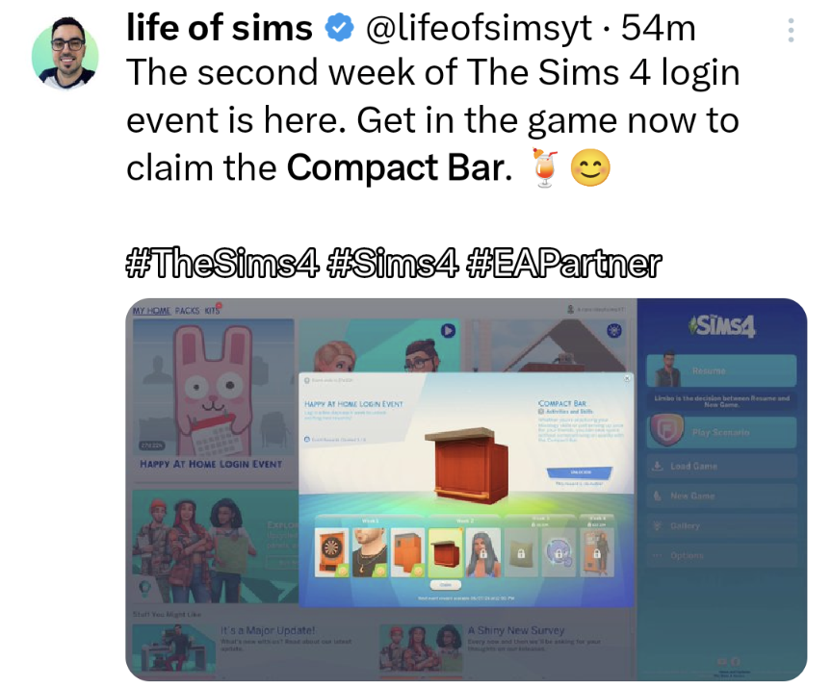Open the #EAPartner hashtag
The width and height of the screenshot is (832, 687).
pyautogui.click(x=564, y=264)
